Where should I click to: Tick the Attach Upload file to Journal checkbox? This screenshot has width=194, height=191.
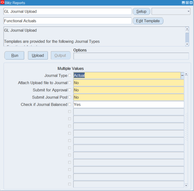pyautogui.click(x=70, y=83)
